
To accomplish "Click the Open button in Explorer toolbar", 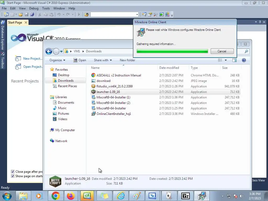I will pos(80,60).
